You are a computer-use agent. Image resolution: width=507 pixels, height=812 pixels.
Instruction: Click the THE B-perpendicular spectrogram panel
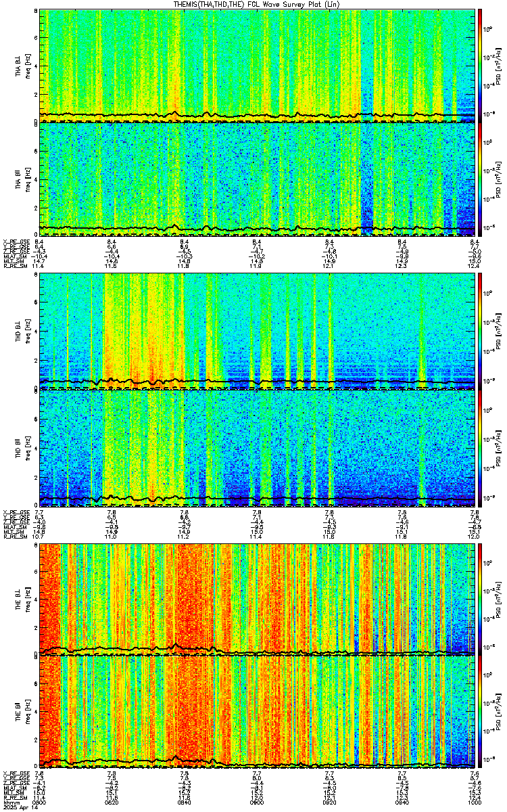[258, 599]
